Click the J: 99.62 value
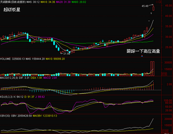This screenshot has height=134, width=173. [40, 97]
